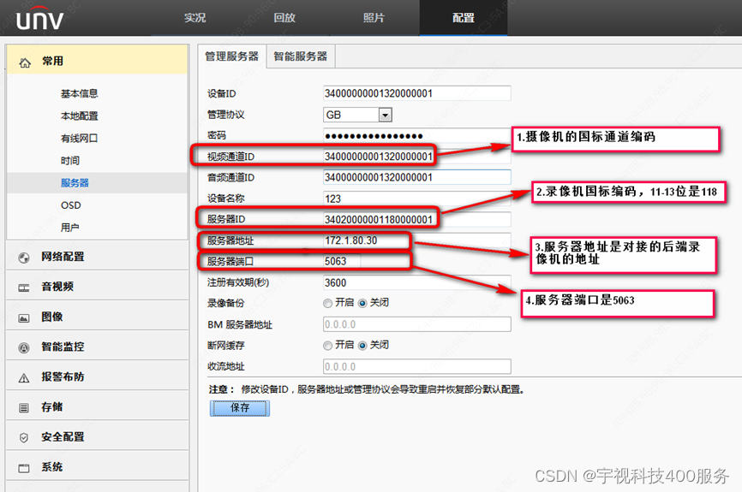Expand the 网络配置 section

(x=97, y=257)
